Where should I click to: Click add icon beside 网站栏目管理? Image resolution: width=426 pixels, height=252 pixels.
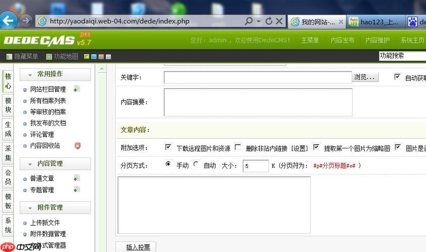click(x=77, y=89)
